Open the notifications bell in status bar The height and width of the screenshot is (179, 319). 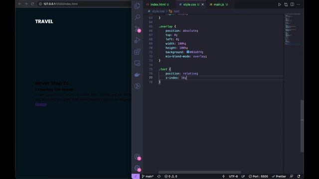[299, 177]
